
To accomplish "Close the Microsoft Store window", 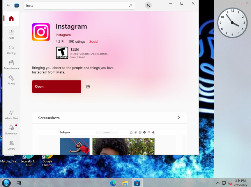I will pyautogui.click(x=193, y=4).
